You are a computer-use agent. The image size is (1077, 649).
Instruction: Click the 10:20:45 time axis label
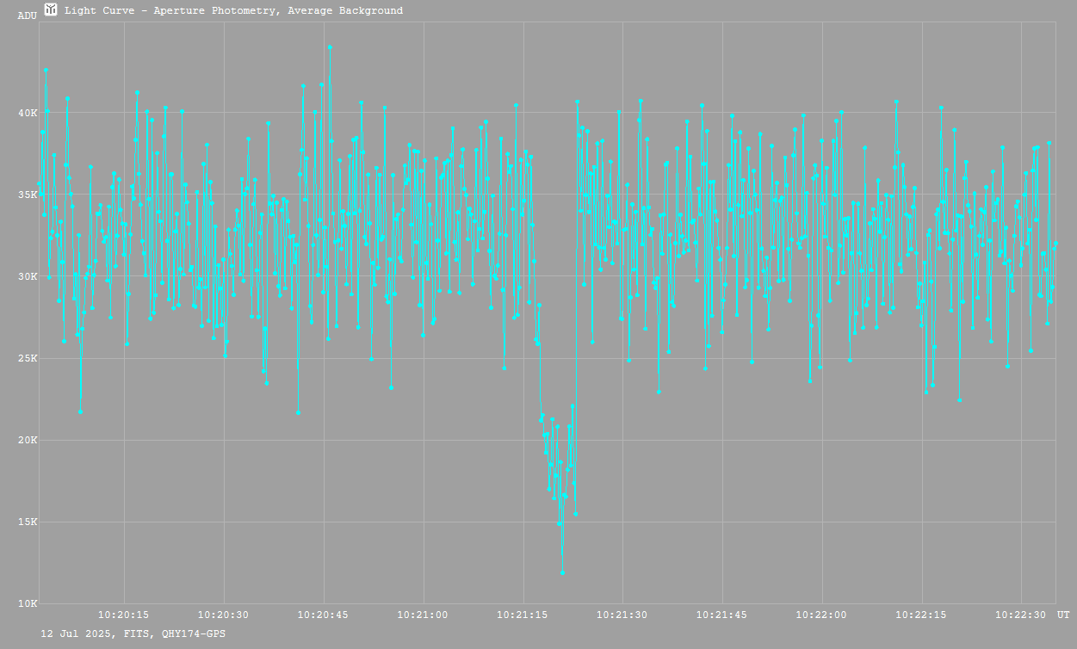point(324,615)
